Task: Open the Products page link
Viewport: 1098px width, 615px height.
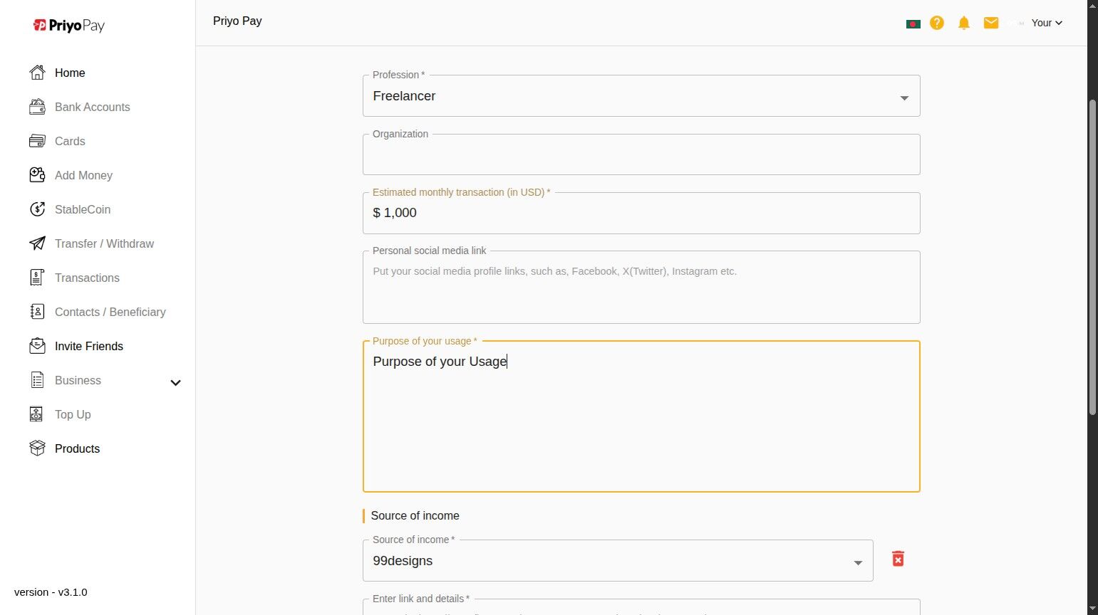Action: (x=77, y=448)
